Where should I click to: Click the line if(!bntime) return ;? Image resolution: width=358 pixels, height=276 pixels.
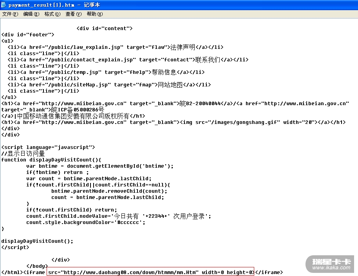coord(58,172)
